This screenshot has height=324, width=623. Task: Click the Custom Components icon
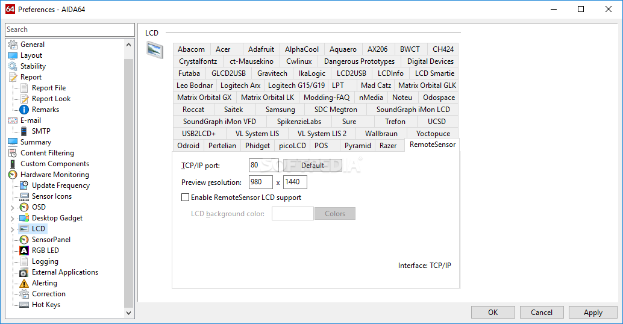coord(13,164)
